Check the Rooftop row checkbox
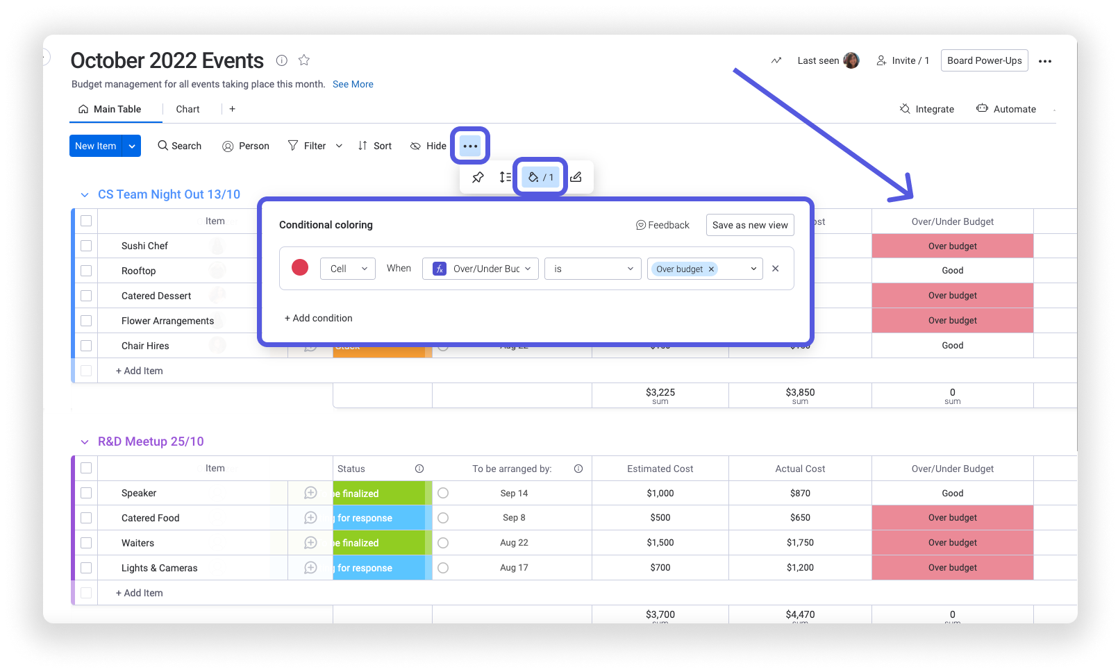The width and height of the screenshot is (1118, 672). coord(86,271)
